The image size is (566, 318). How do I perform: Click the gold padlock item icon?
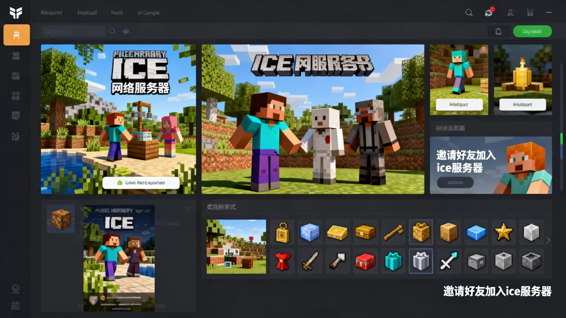click(283, 232)
